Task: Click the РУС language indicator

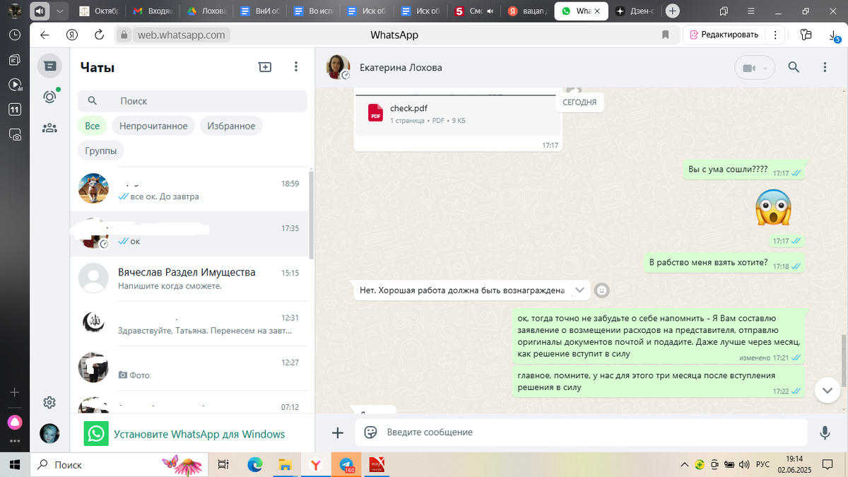Action: (763, 464)
